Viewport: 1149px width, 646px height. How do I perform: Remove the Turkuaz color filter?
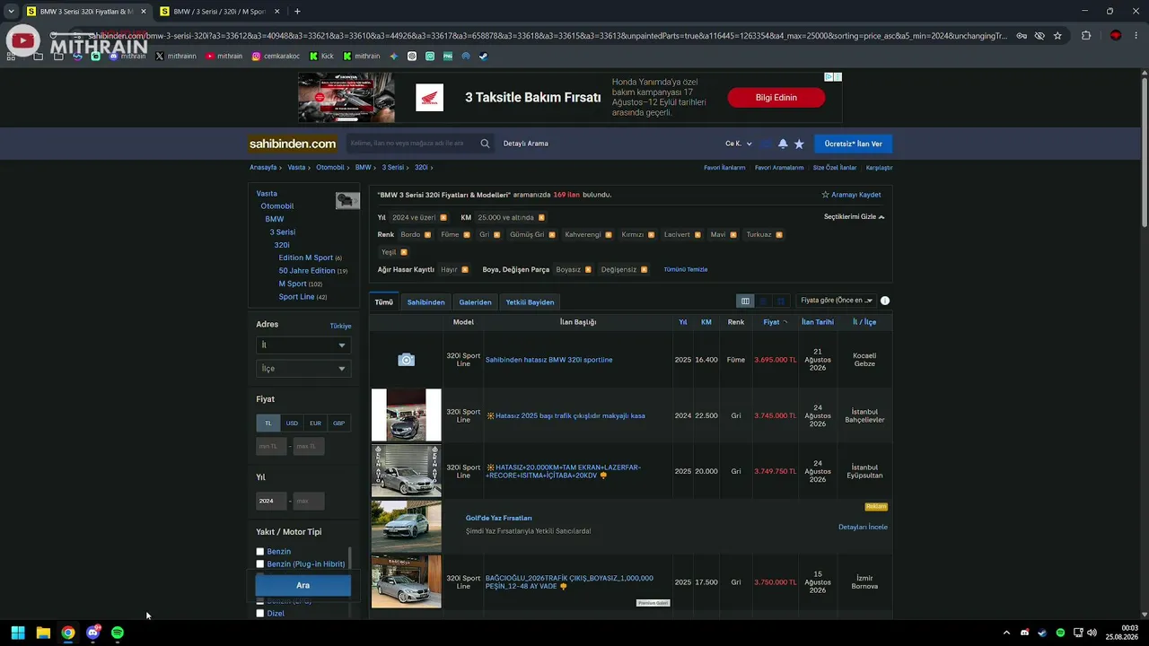click(778, 235)
